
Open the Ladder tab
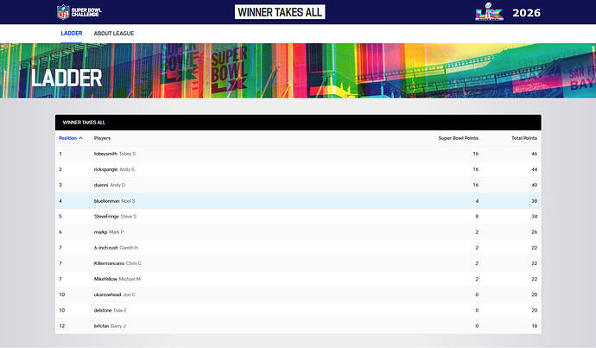coord(72,34)
